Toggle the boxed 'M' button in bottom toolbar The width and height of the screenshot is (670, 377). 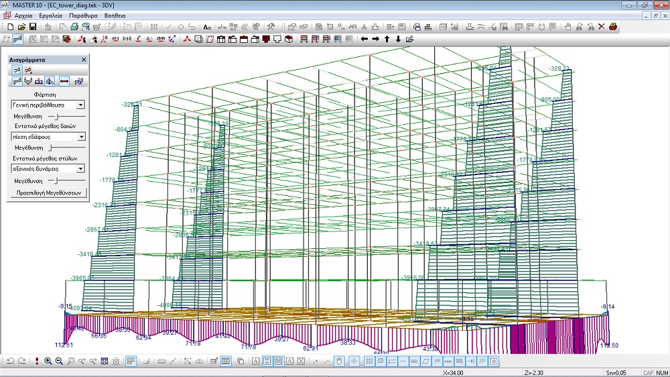(279, 362)
